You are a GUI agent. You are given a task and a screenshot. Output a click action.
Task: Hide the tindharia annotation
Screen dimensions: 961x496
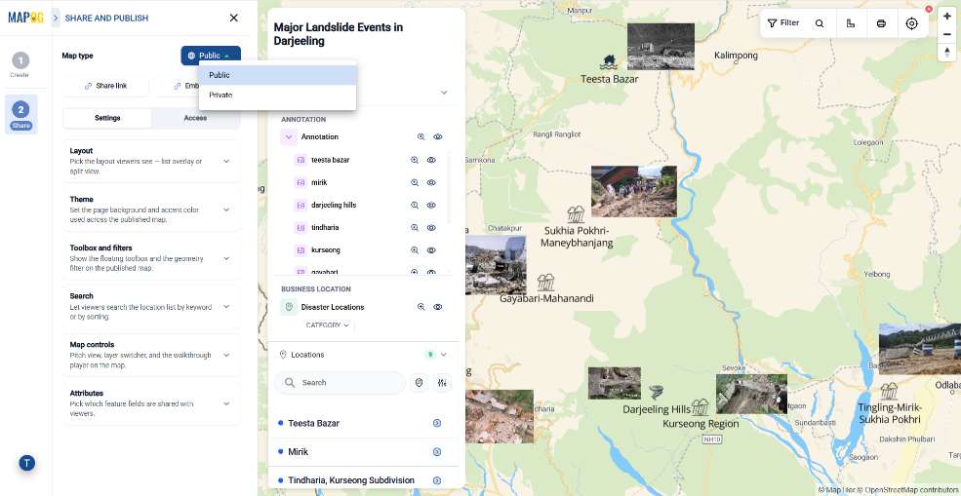coord(431,228)
